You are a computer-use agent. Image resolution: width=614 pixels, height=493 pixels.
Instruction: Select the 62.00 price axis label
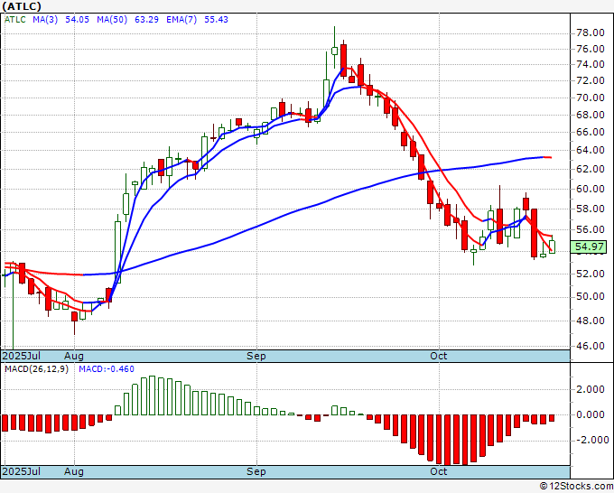tap(591, 169)
